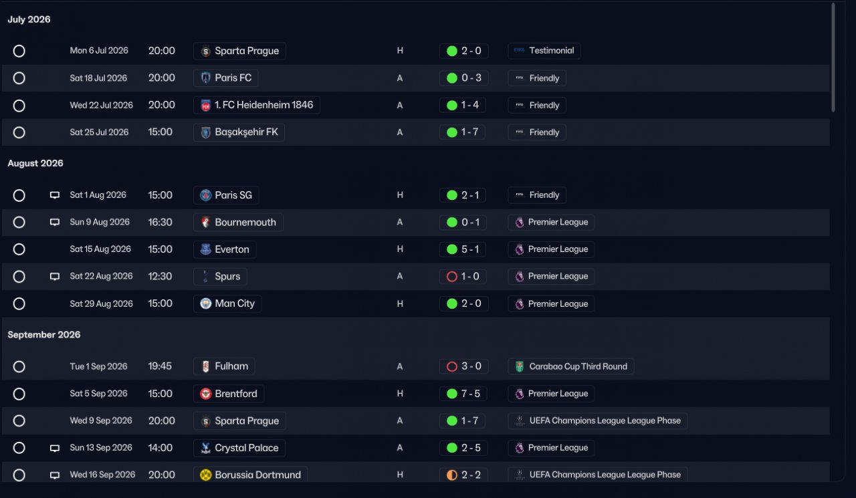Open UEFA Champions League tag for Sparta Prague away
Screen dimensions: 856x498
tap(598, 420)
